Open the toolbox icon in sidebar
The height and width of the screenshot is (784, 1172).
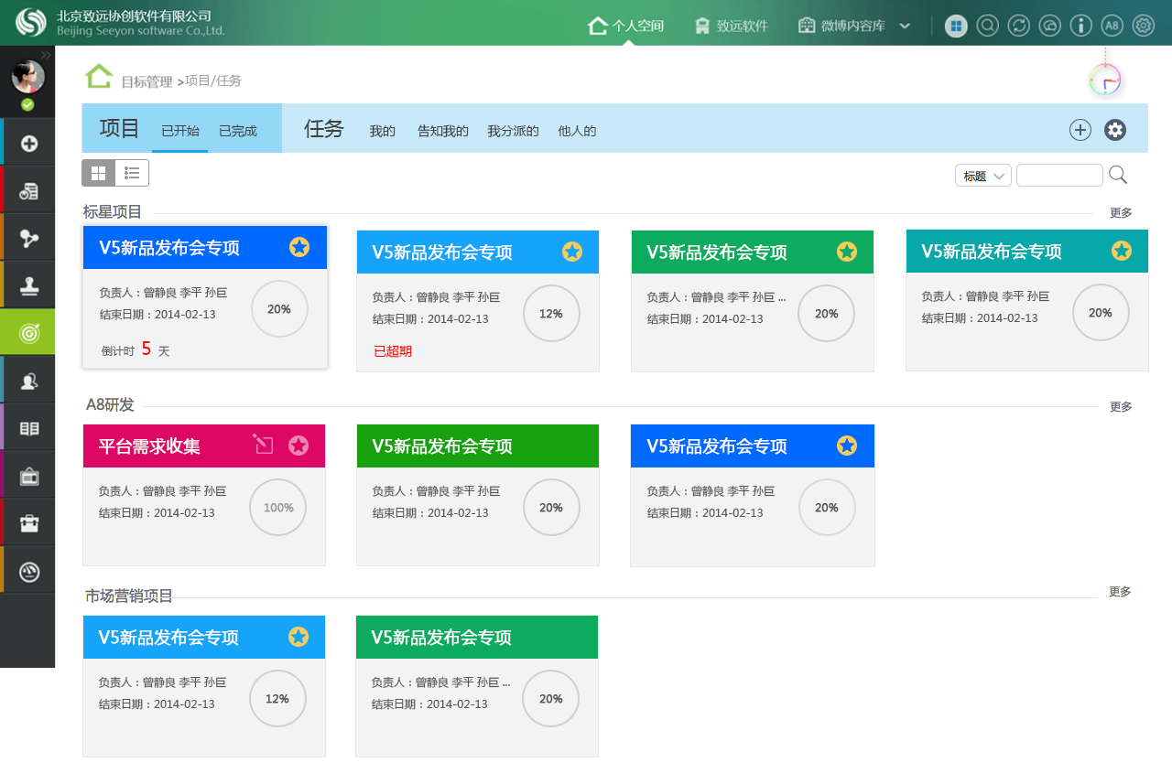[28, 523]
